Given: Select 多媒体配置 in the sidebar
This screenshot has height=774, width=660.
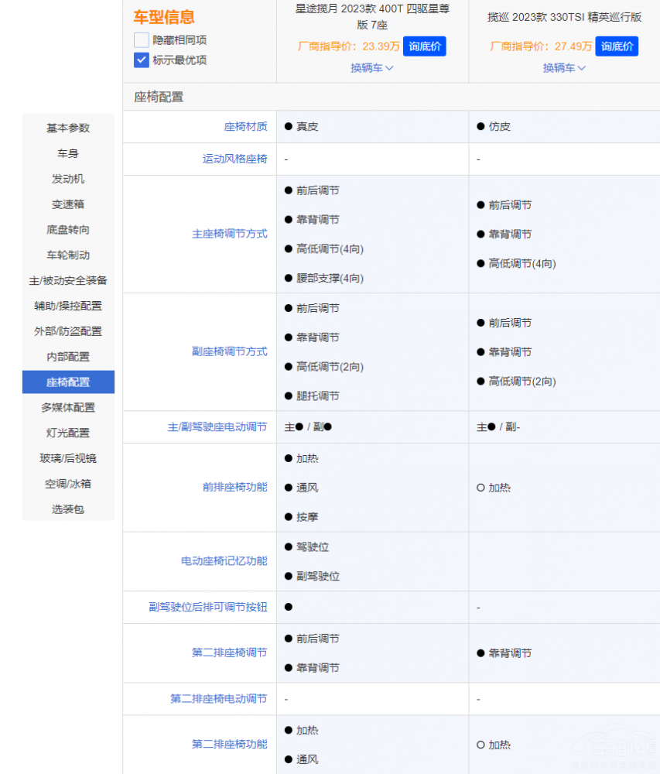Looking at the screenshot, I should tap(68, 408).
